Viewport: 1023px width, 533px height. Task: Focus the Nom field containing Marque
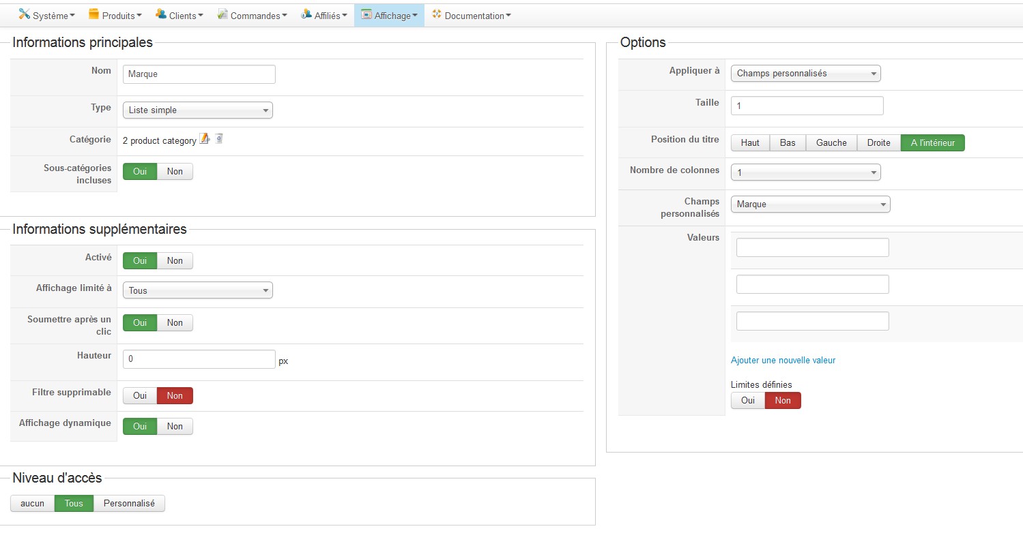point(199,74)
